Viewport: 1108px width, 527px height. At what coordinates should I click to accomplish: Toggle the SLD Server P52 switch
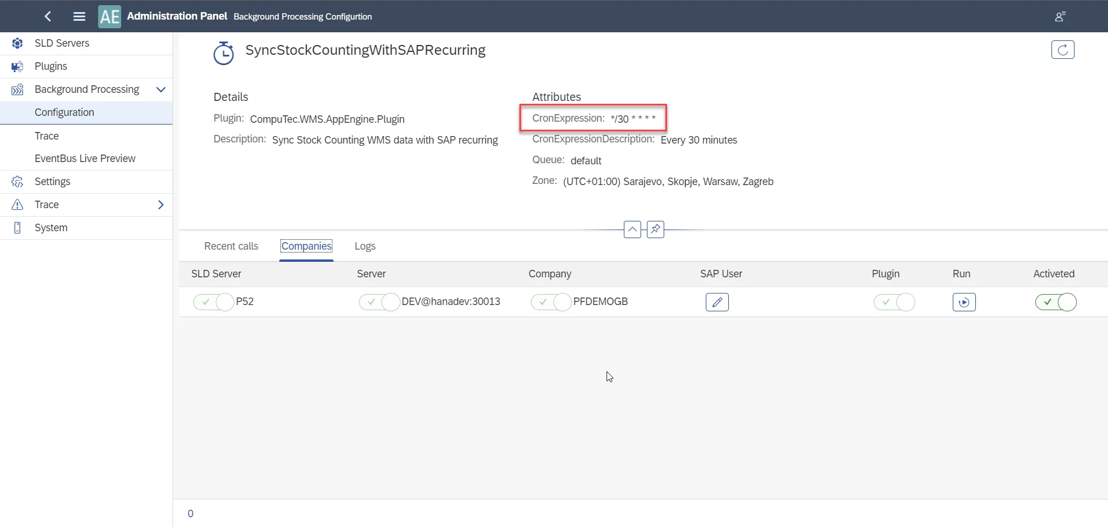click(x=214, y=302)
